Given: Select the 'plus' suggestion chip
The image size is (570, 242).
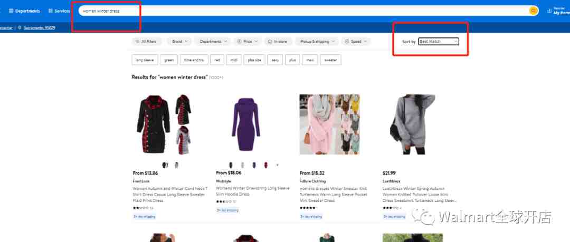Looking at the screenshot, I should click(292, 60).
